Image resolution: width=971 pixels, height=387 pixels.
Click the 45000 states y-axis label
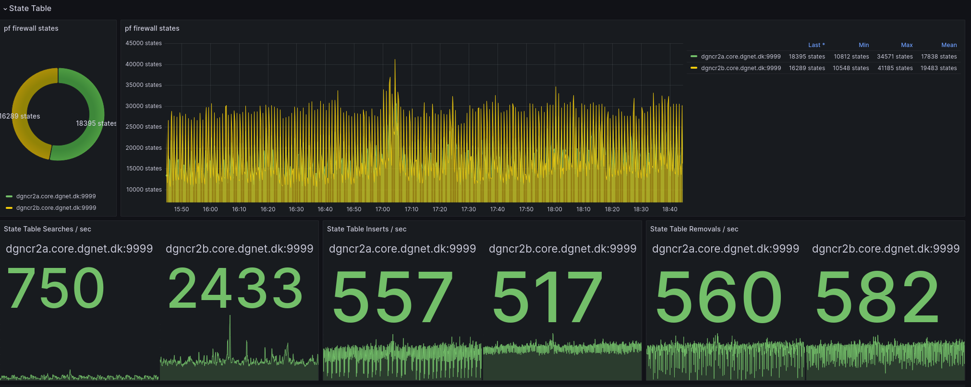tap(144, 43)
